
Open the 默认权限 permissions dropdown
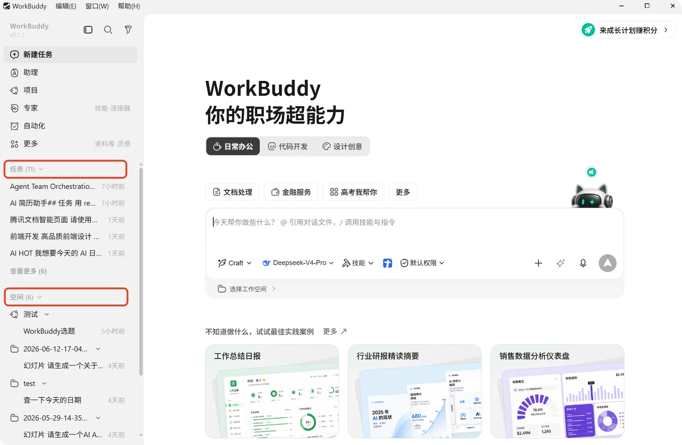pyautogui.click(x=422, y=263)
